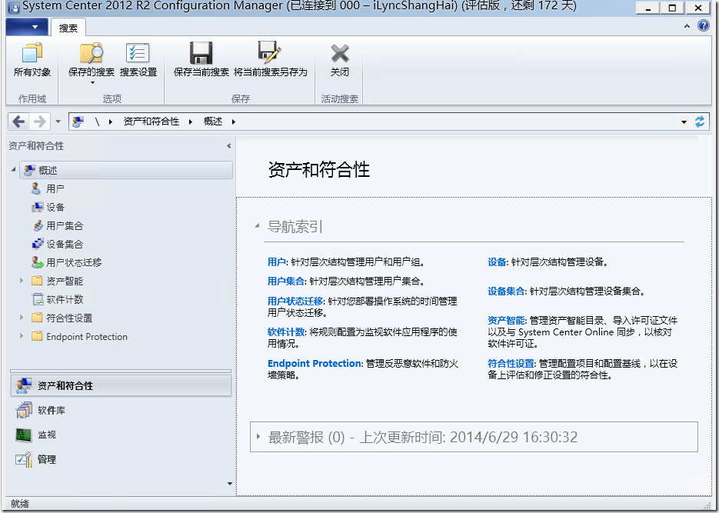Open the address bar dropdown arrow
This screenshot has width=719, height=513.
point(684,122)
